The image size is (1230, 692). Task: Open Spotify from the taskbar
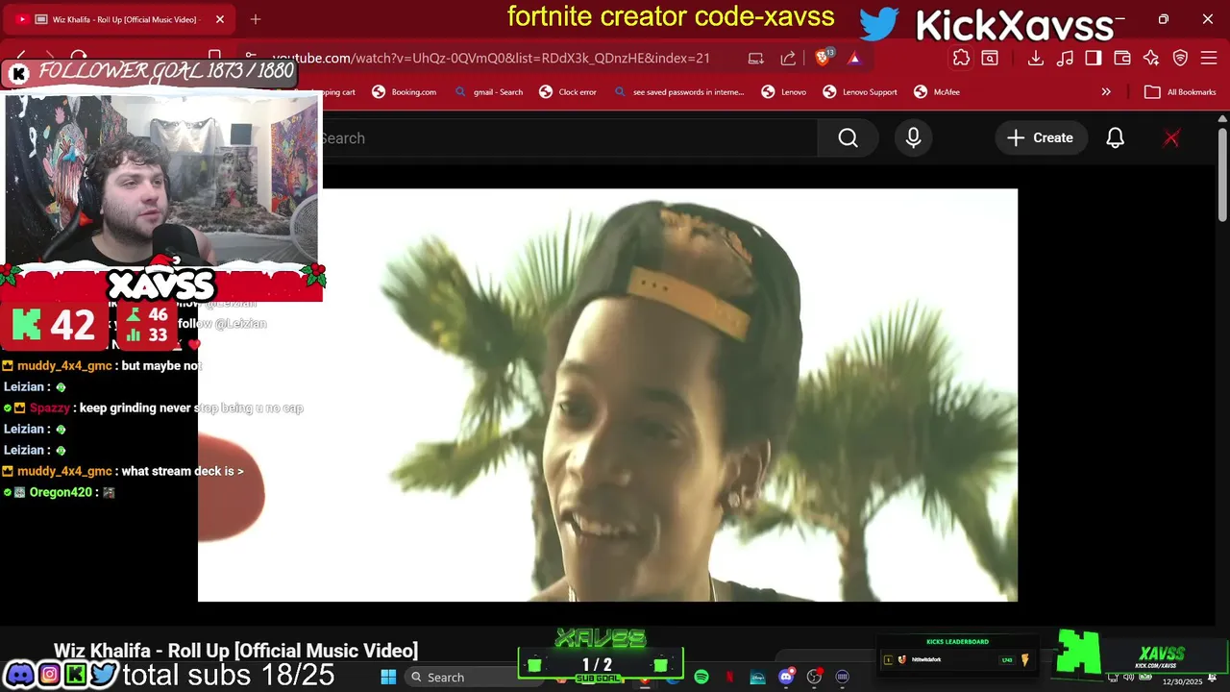pyautogui.click(x=701, y=678)
